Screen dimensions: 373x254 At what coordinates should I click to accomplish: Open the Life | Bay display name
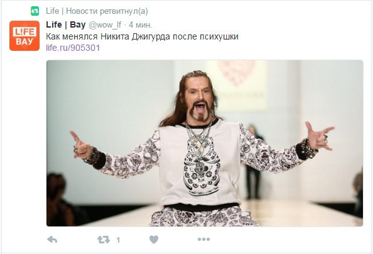66,24
